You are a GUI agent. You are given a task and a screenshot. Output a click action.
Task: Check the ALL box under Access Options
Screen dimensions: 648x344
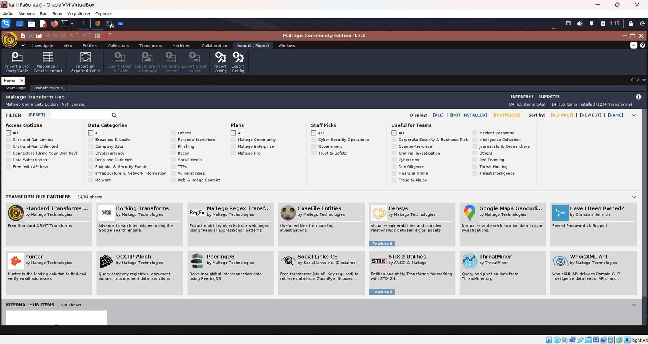(9, 133)
